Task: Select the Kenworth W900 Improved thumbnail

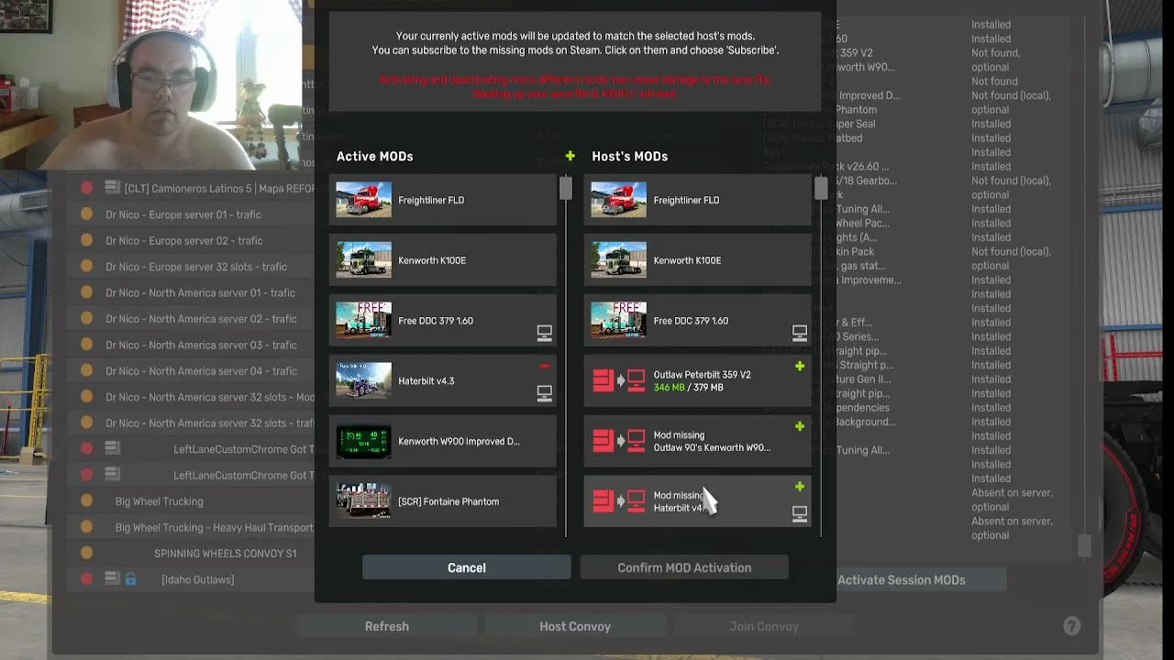Action: 363,441
